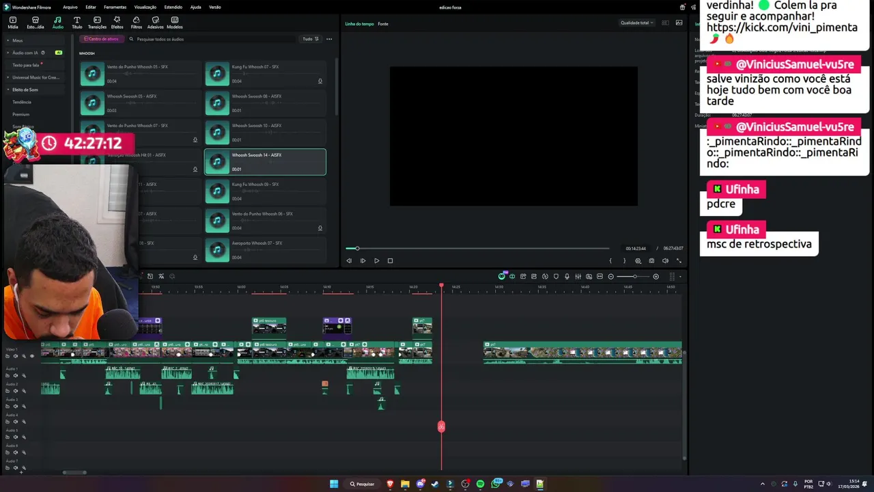Image resolution: width=874 pixels, height=492 pixels.
Task: Select the Premium subcategory
Action: (x=20, y=114)
